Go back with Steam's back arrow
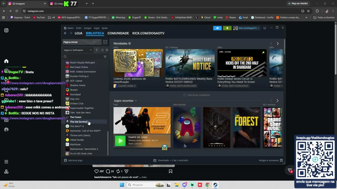Image resolution: width=337 pixels, height=189 pixels. click(x=65, y=33)
